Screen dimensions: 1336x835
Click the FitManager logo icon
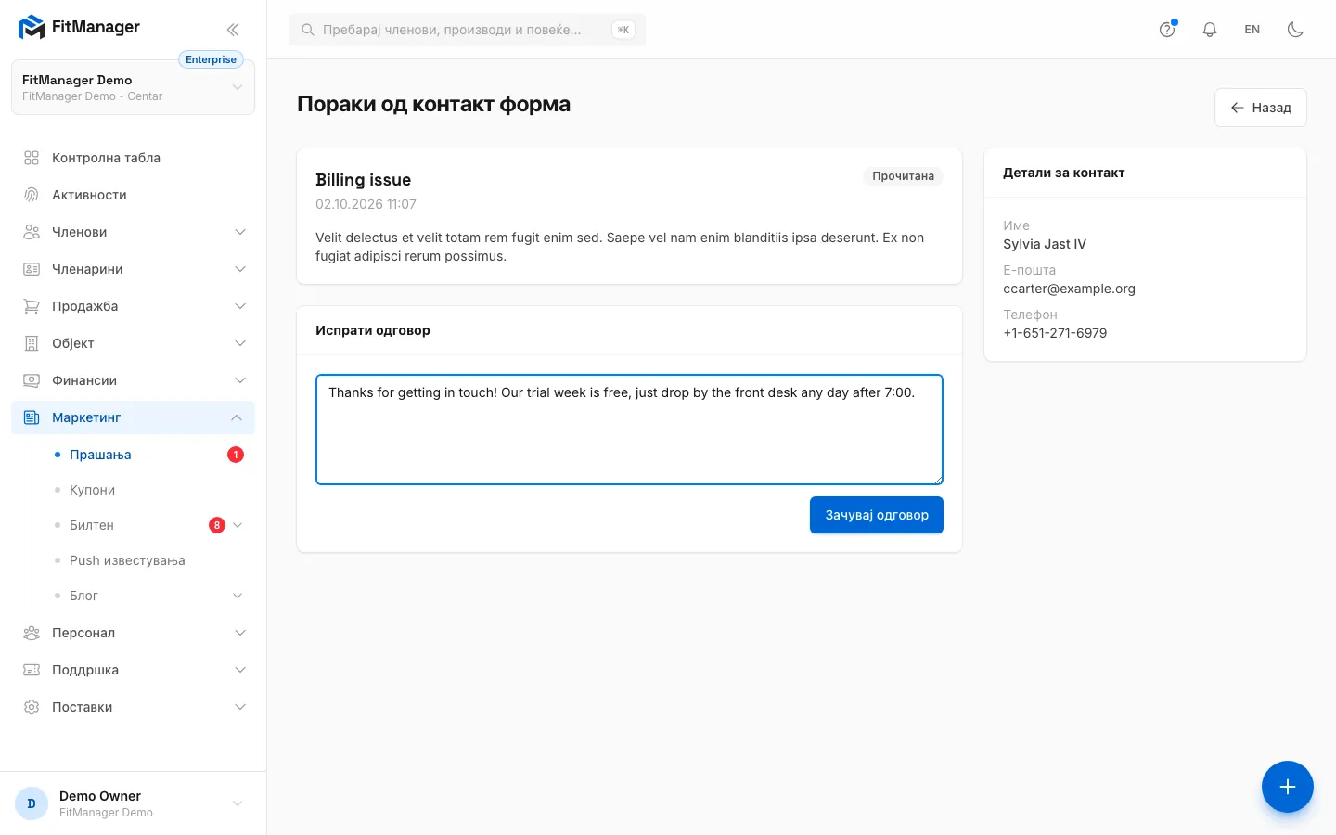[32, 28]
